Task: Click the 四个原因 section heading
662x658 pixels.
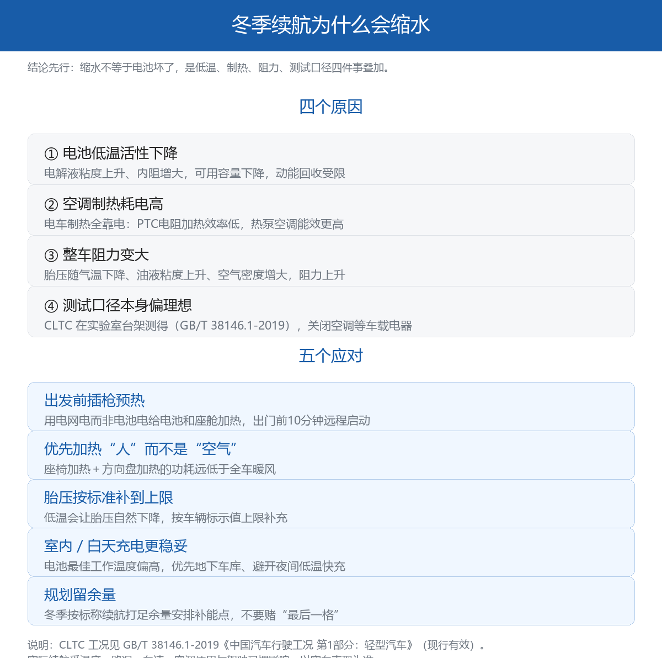Action: [x=331, y=107]
